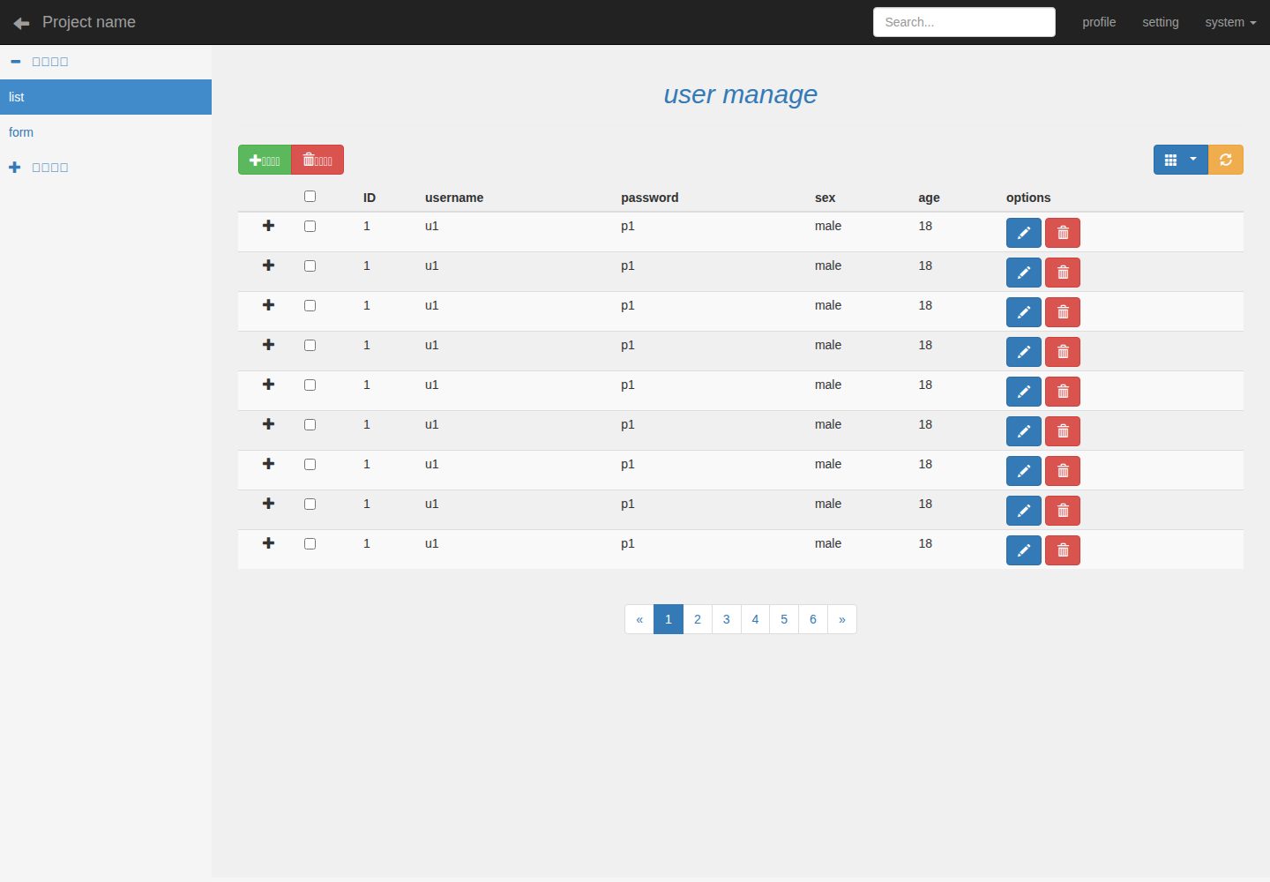This screenshot has height=882, width=1270.
Task: Check the checkbox in the first table row
Action: (x=310, y=227)
